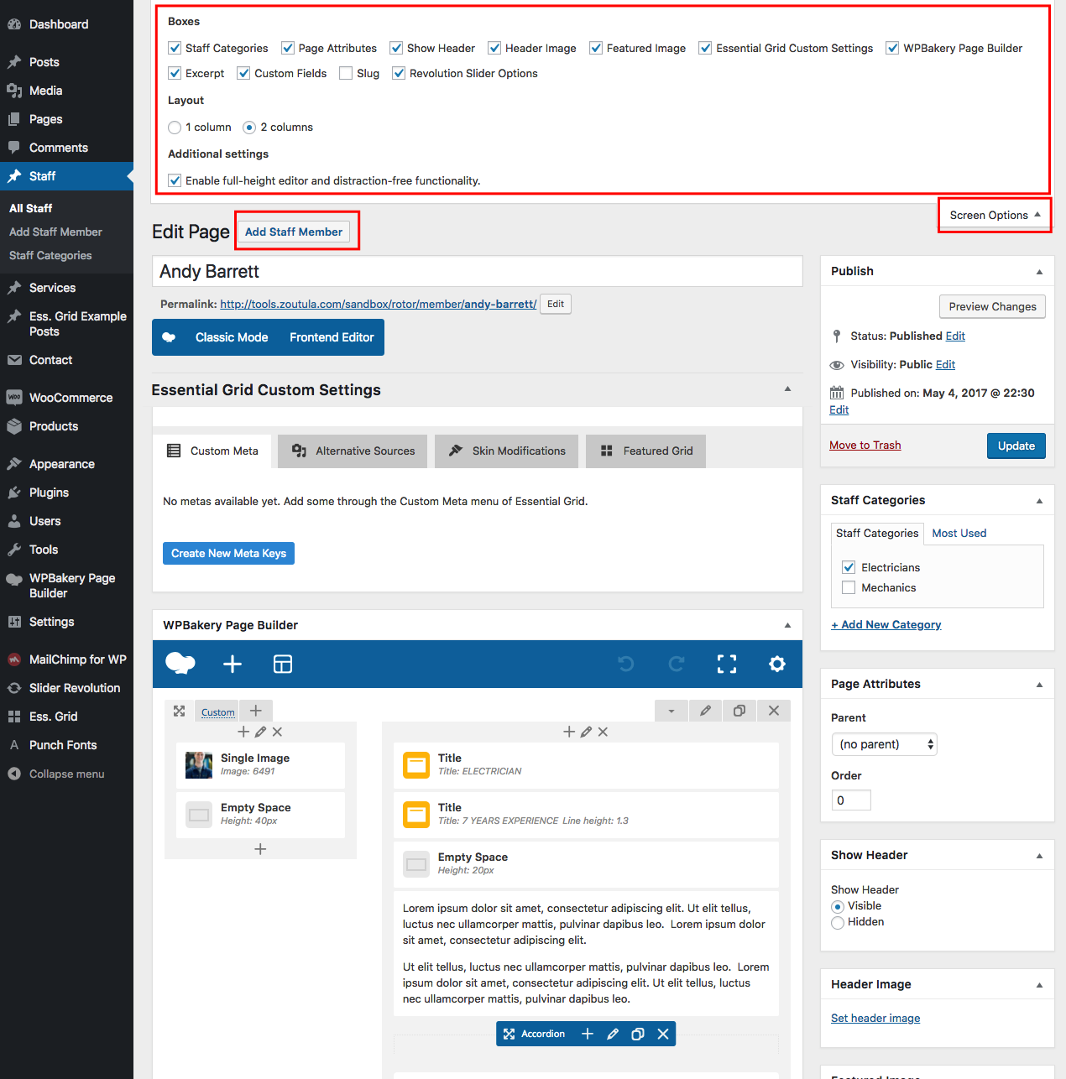Delete the left column X icon
The image size is (1066, 1079).
pos(277,732)
